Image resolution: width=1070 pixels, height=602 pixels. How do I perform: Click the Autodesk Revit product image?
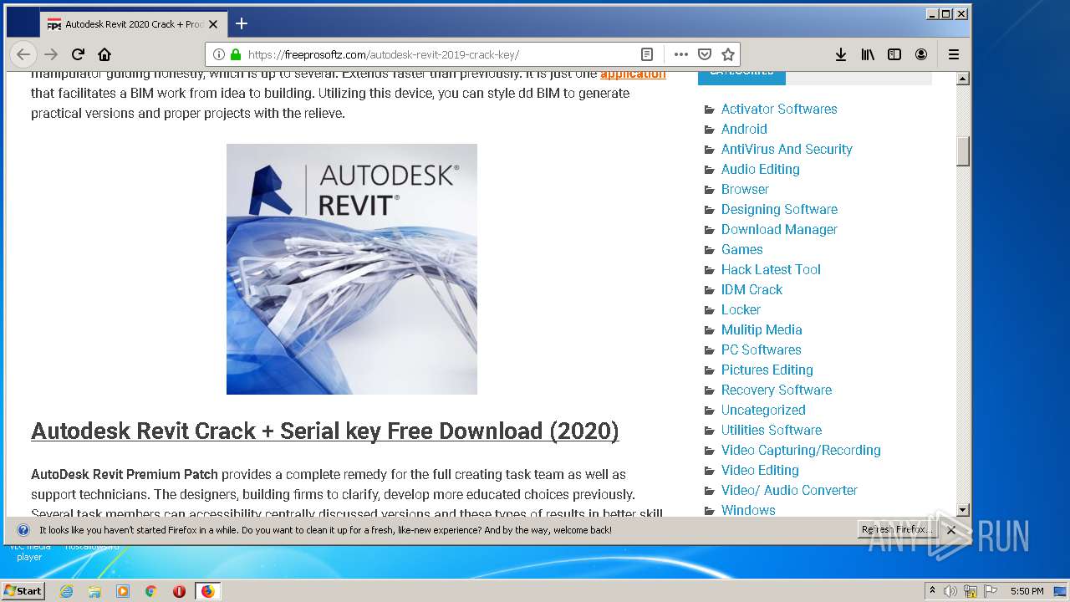[x=352, y=269]
